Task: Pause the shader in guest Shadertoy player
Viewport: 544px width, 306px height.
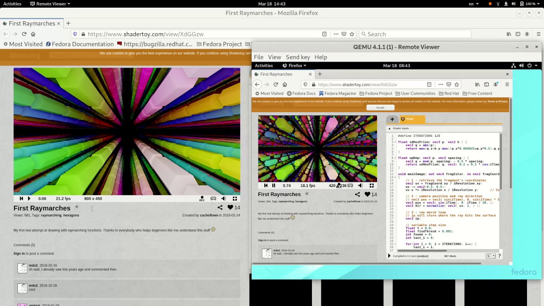Action: [x=274, y=185]
